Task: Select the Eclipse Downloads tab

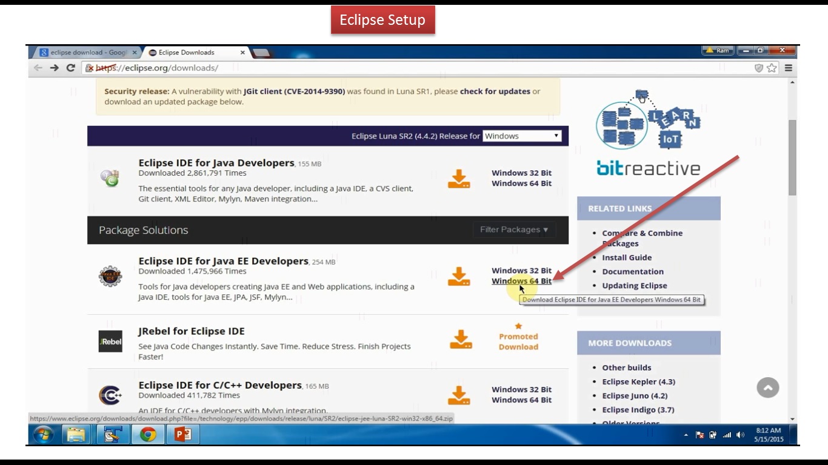Action: click(x=187, y=53)
